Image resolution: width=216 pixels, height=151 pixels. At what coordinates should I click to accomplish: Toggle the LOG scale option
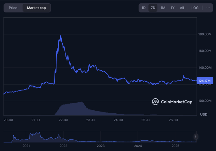pyautogui.click(x=195, y=8)
